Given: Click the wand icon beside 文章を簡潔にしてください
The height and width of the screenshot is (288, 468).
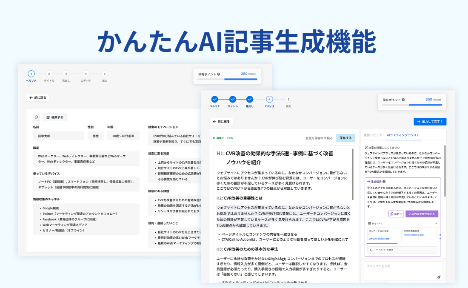Looking at the screenshot, I should 366,148.
